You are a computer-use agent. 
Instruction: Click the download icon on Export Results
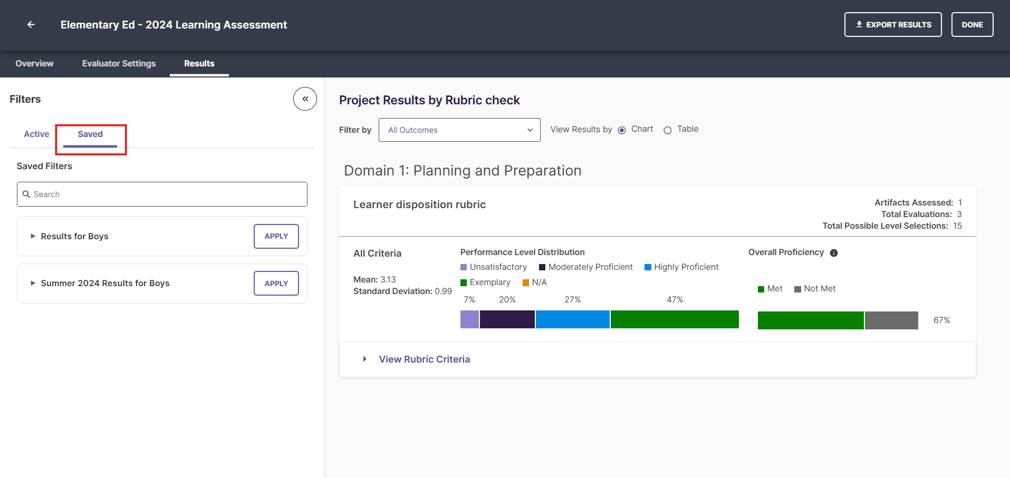859,24
